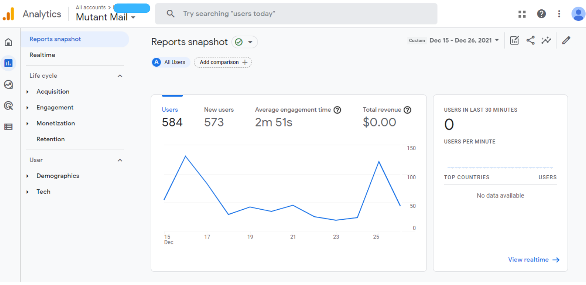Collapse the User section
This screenshot has width=586, height=285.
pyautogui.click(x=120, y=160)
